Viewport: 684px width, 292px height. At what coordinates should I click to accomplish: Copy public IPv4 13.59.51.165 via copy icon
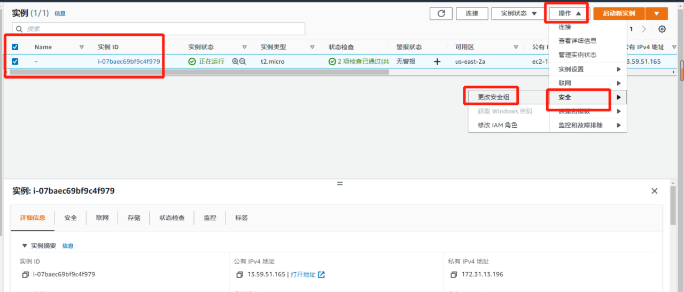[x=239, y=275]
